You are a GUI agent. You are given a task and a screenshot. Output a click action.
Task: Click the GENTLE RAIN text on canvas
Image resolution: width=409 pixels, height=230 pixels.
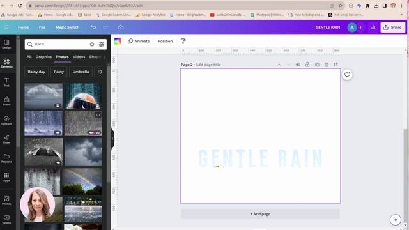[x=260, y=158]
